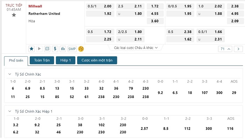Pick correct score 0-0 odds 9.2
The width and height of the screenshot is (245, 139).
click(x=160, y=92)
